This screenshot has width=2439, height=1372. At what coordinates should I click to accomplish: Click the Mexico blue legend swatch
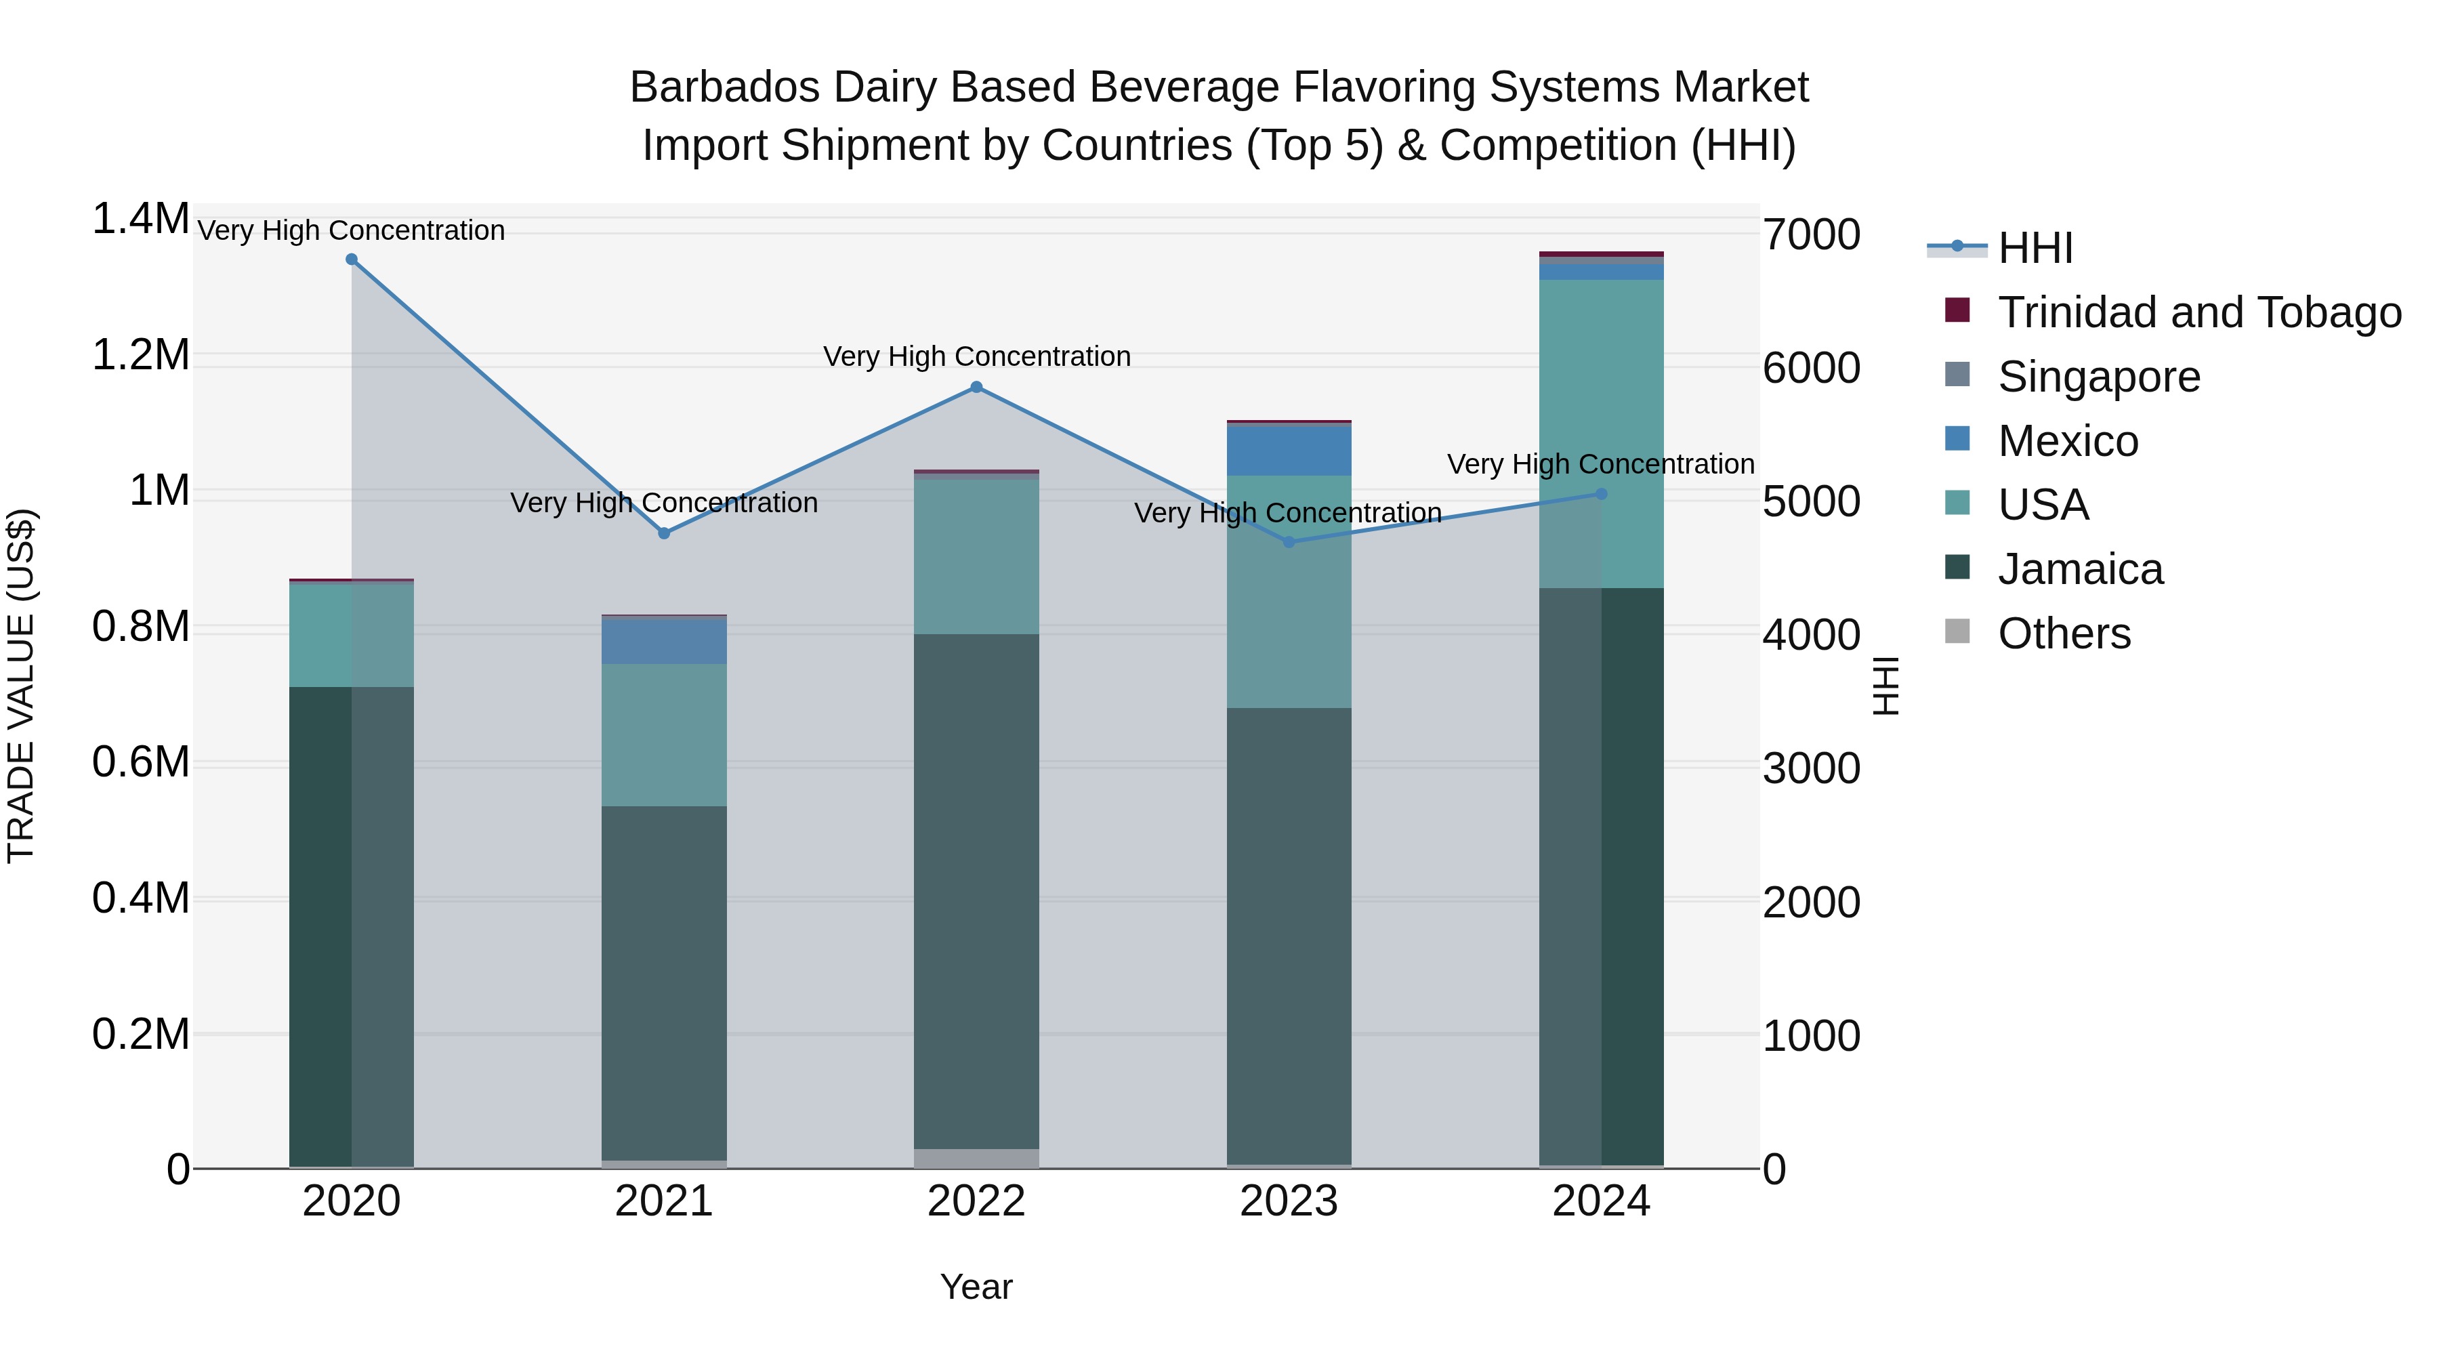[1957, 438]
